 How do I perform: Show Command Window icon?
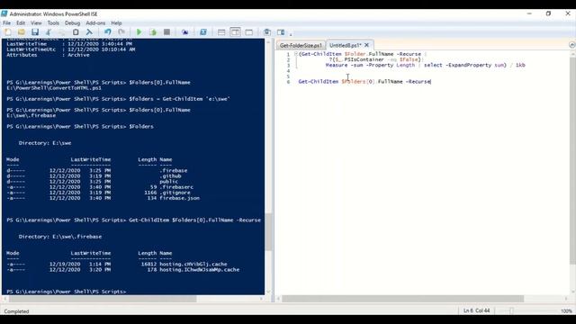[x=267, y=32]
